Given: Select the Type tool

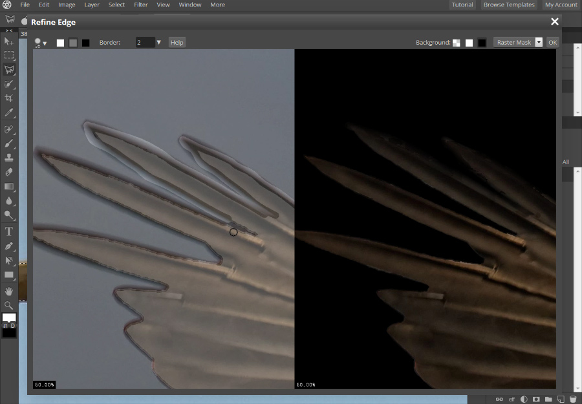Looking at the screenshot, I should 9,231.
